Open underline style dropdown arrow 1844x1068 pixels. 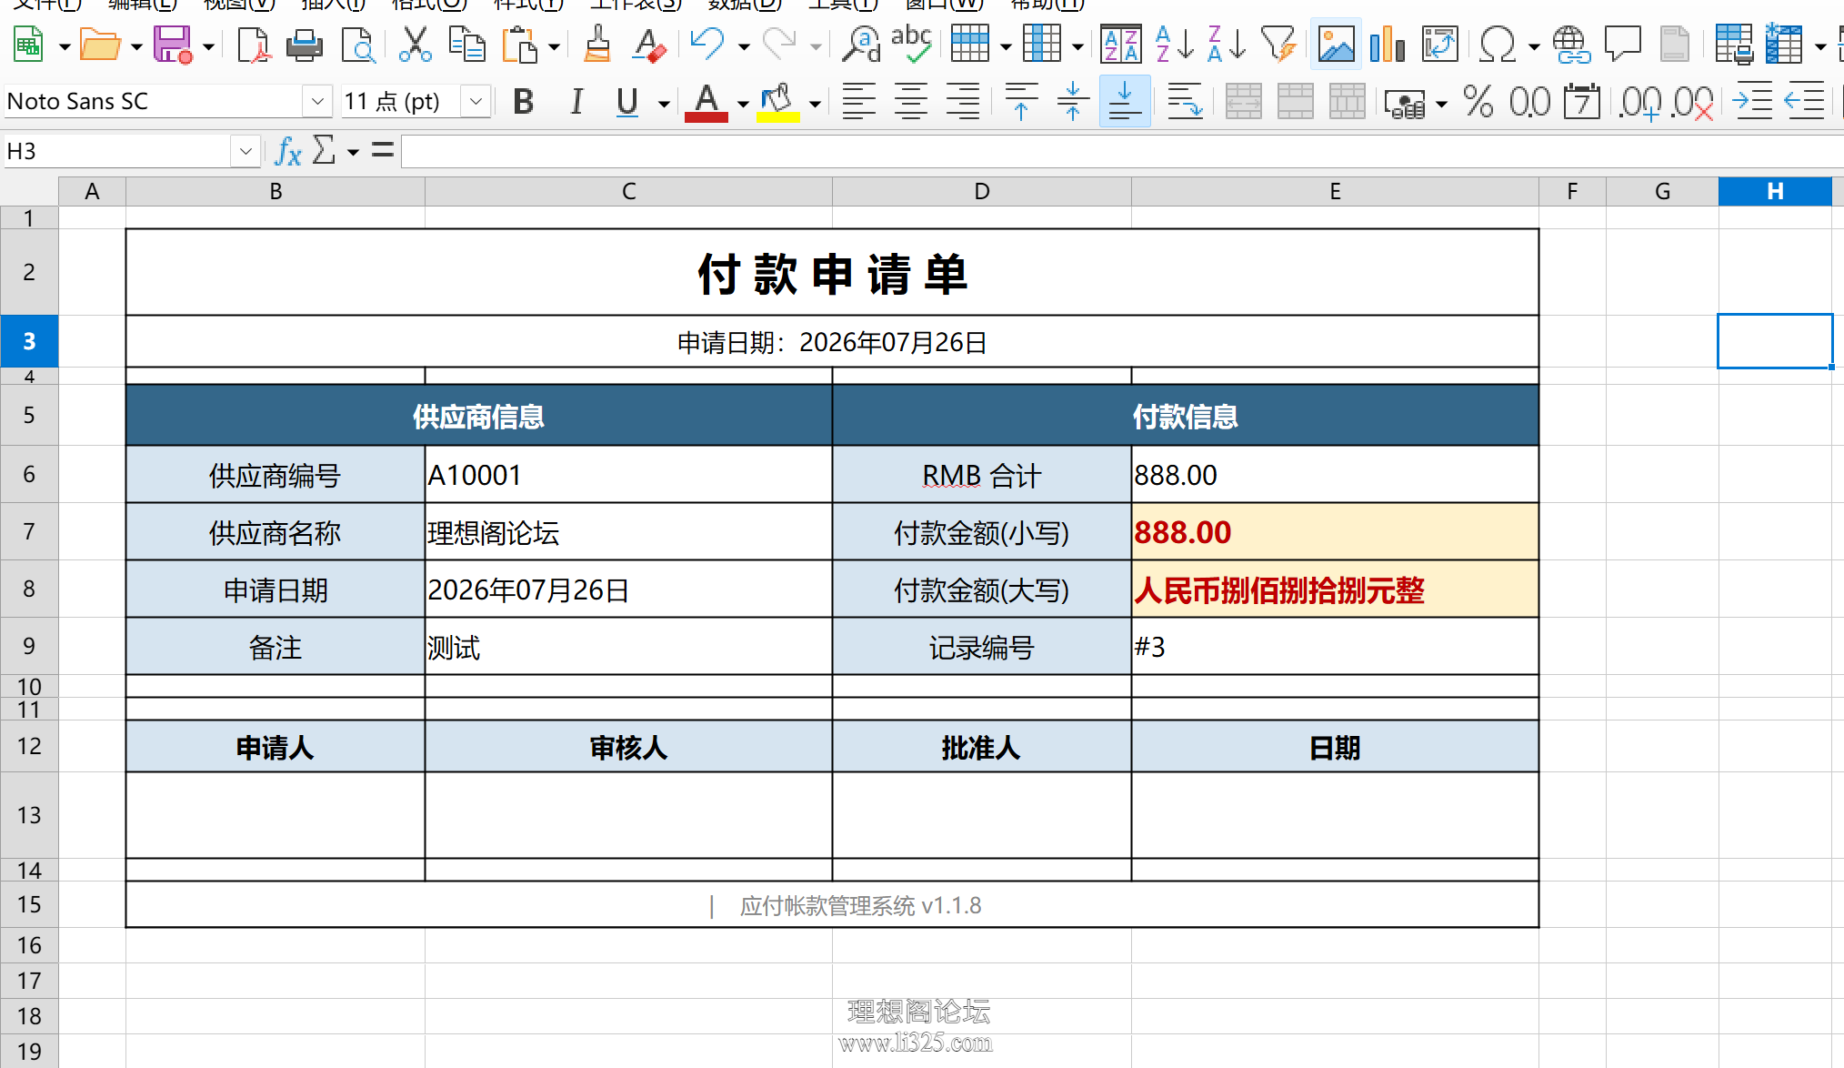click(665, 104)
